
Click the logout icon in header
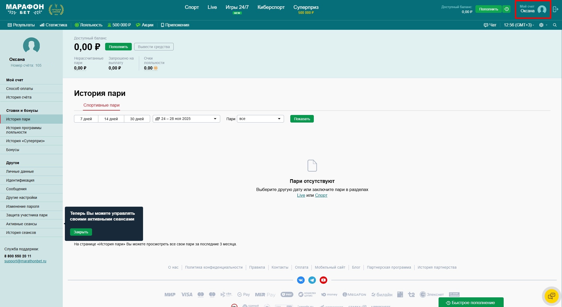[556, 9]
